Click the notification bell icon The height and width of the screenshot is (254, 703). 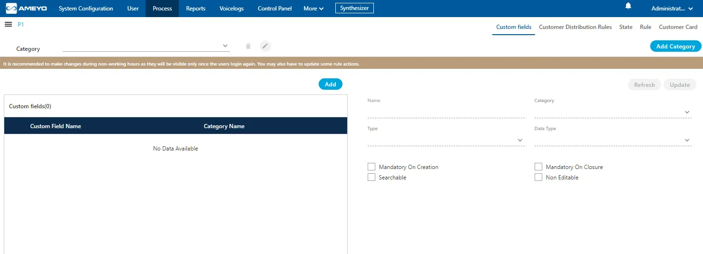click(628, 6)
